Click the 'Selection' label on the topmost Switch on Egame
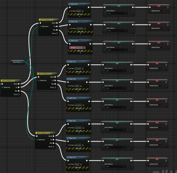 tap(45, 26)
